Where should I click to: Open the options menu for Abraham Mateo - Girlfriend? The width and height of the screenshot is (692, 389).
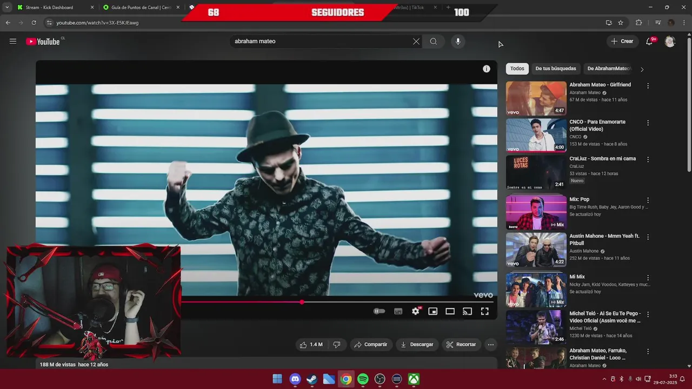click(x=648, y=86)
